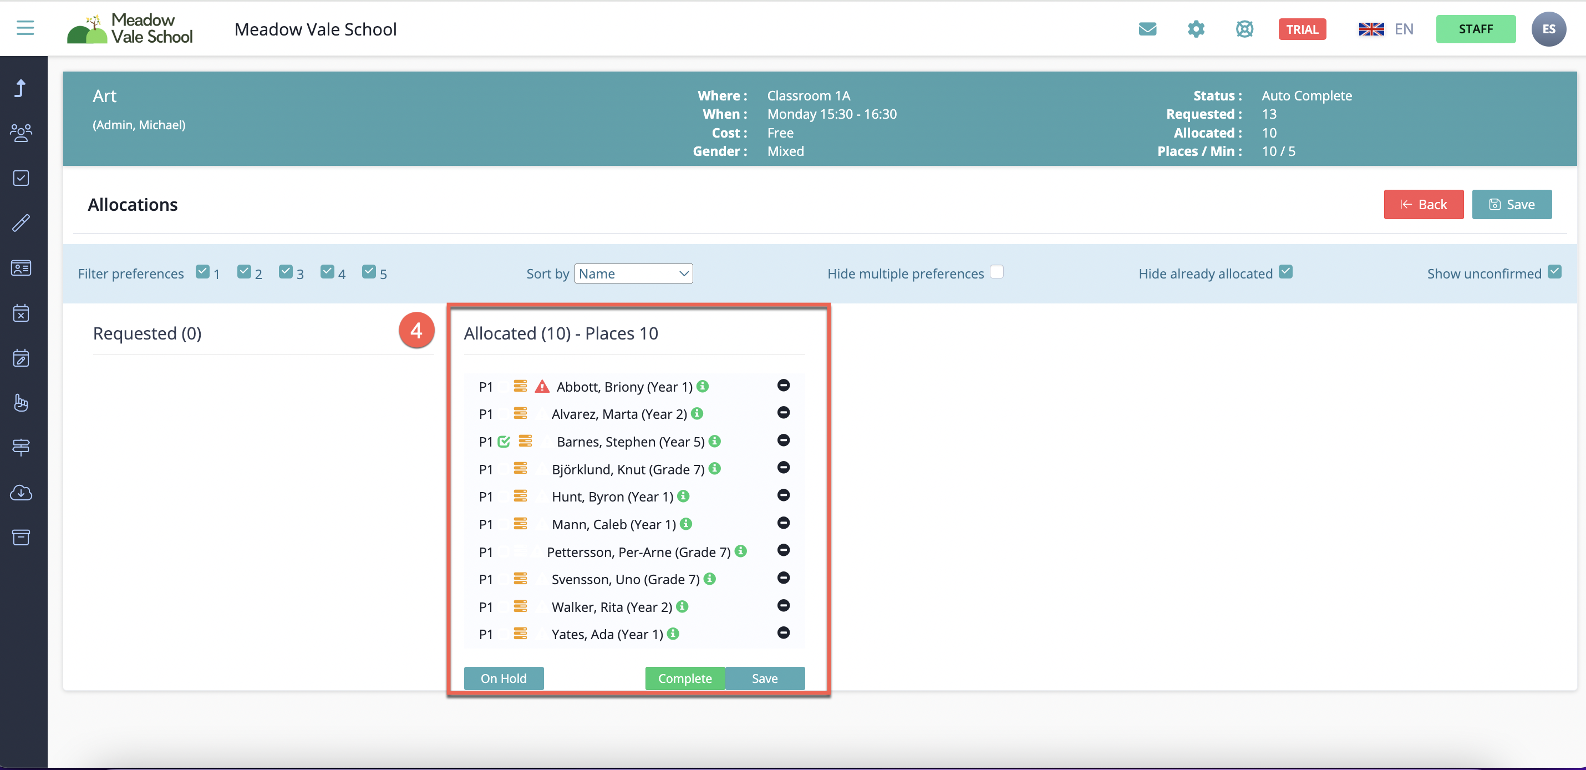Click the orange list icon for Walker, Rita
The height and width of the screenshot is (770, 1586).
coord(520,606)
